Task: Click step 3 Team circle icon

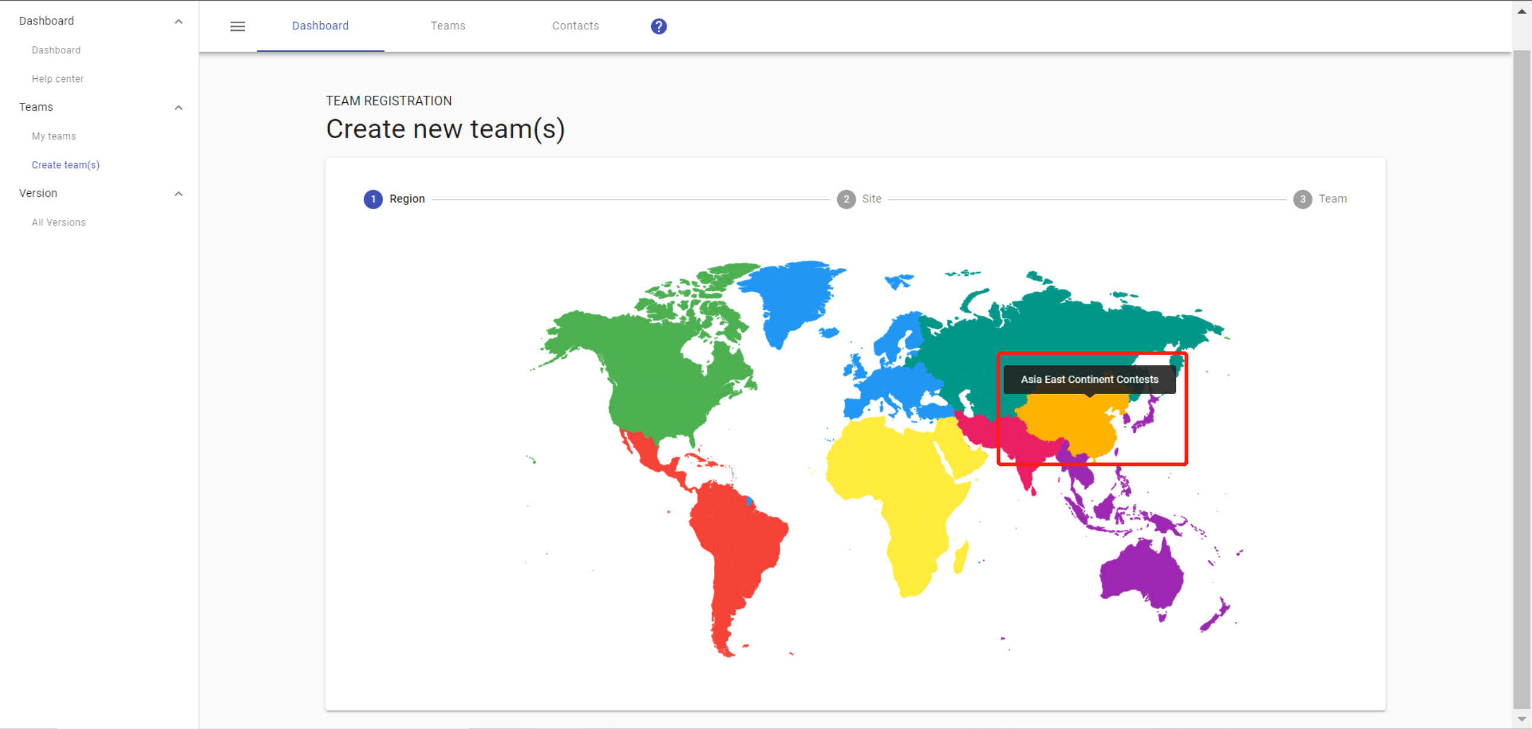Action: [1302, 199]
